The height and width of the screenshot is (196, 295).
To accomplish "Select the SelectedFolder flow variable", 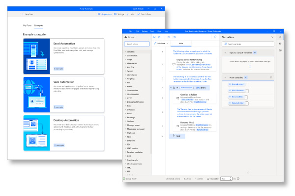I will point(238,103).
